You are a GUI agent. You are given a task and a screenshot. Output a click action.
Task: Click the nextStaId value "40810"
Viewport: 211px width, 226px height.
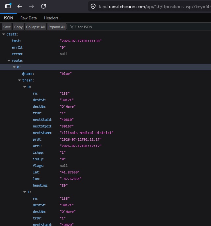67,120
